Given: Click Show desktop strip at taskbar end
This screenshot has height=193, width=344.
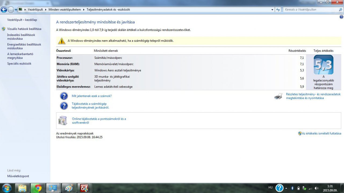Looking at the screenshot, I should pos(342,188).
